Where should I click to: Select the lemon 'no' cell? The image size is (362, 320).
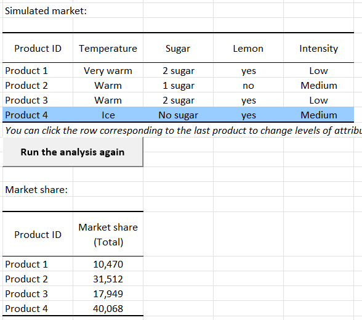pos(249,86)
